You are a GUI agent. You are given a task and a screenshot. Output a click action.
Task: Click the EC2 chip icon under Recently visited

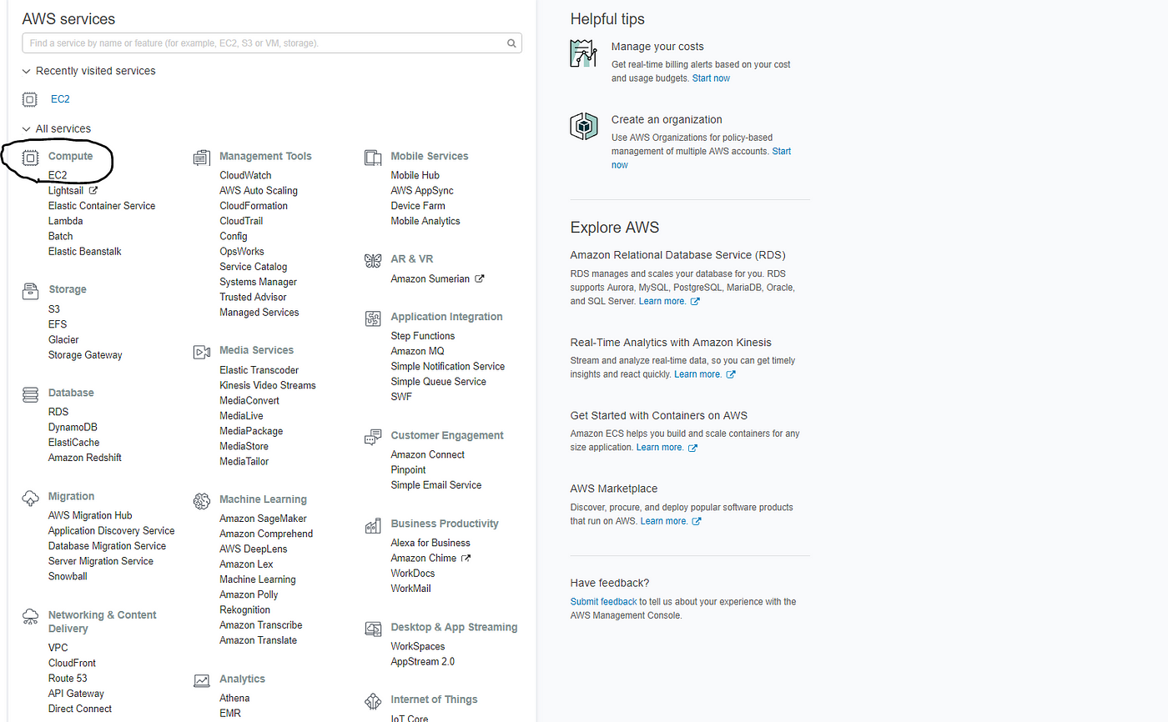click(30, 99)
